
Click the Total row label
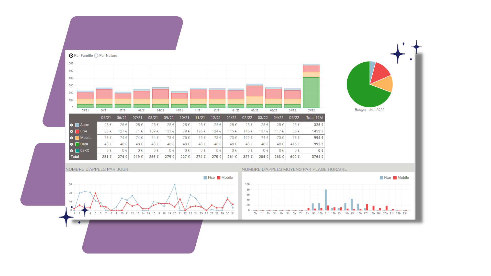click(x=75, y=157)
